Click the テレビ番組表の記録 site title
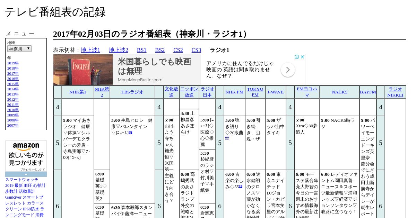 (x=55, y=12)
